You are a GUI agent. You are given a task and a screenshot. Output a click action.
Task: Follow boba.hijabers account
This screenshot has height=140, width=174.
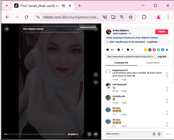(x=161, y=32)
